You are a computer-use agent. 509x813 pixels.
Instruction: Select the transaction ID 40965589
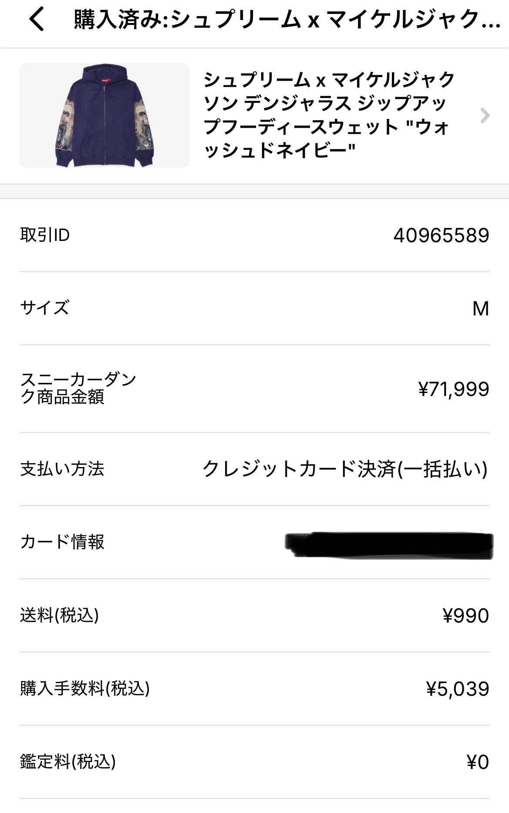coord(441,235)
